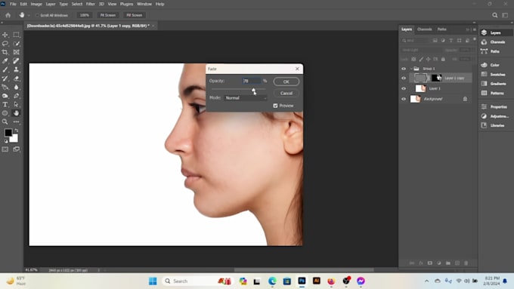
Task: Open the layer Opacity dropdown arrow
Action: [473, 50]
